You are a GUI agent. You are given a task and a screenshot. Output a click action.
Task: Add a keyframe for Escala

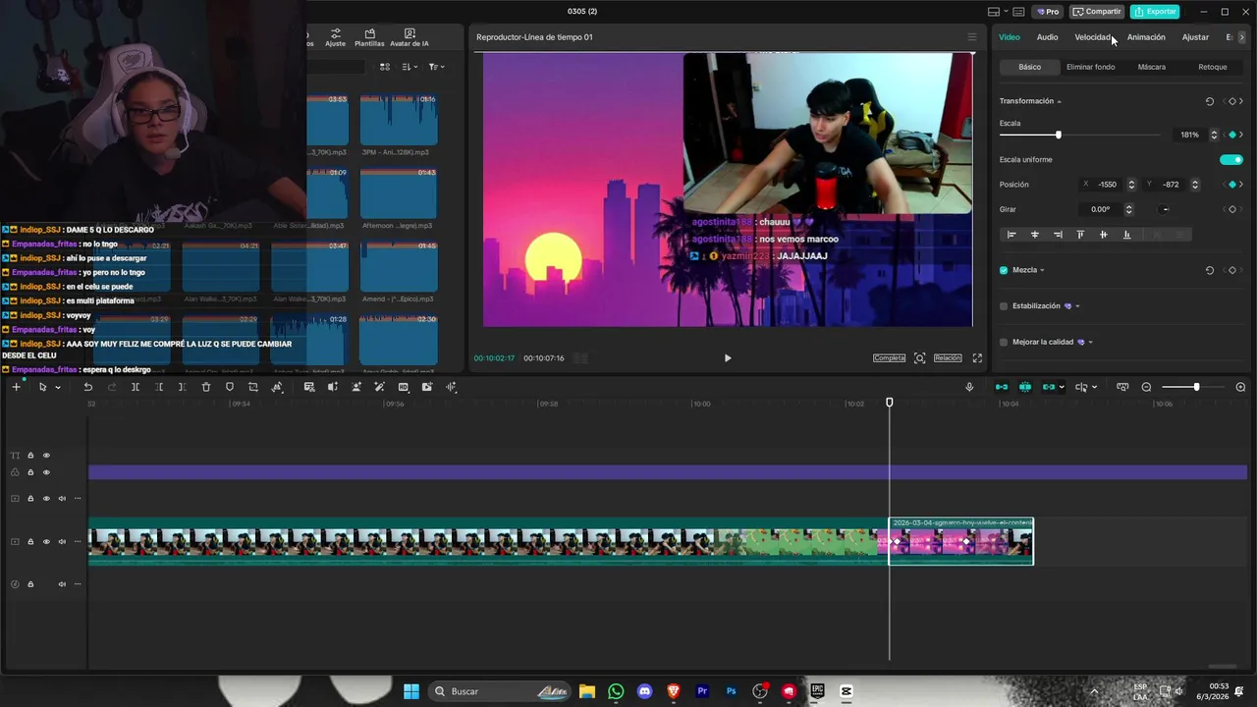[x=1232, y=135]
